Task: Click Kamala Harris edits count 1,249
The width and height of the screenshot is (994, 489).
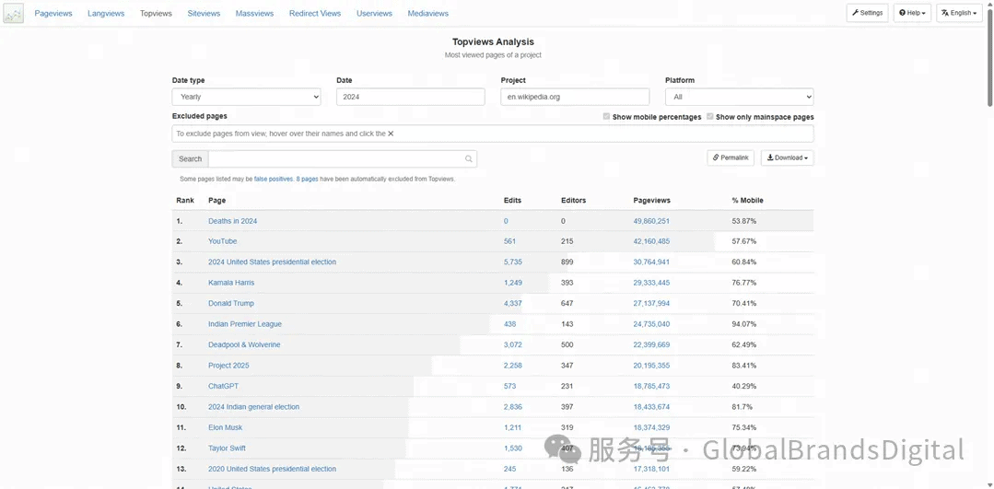Action: click(513, 283)
